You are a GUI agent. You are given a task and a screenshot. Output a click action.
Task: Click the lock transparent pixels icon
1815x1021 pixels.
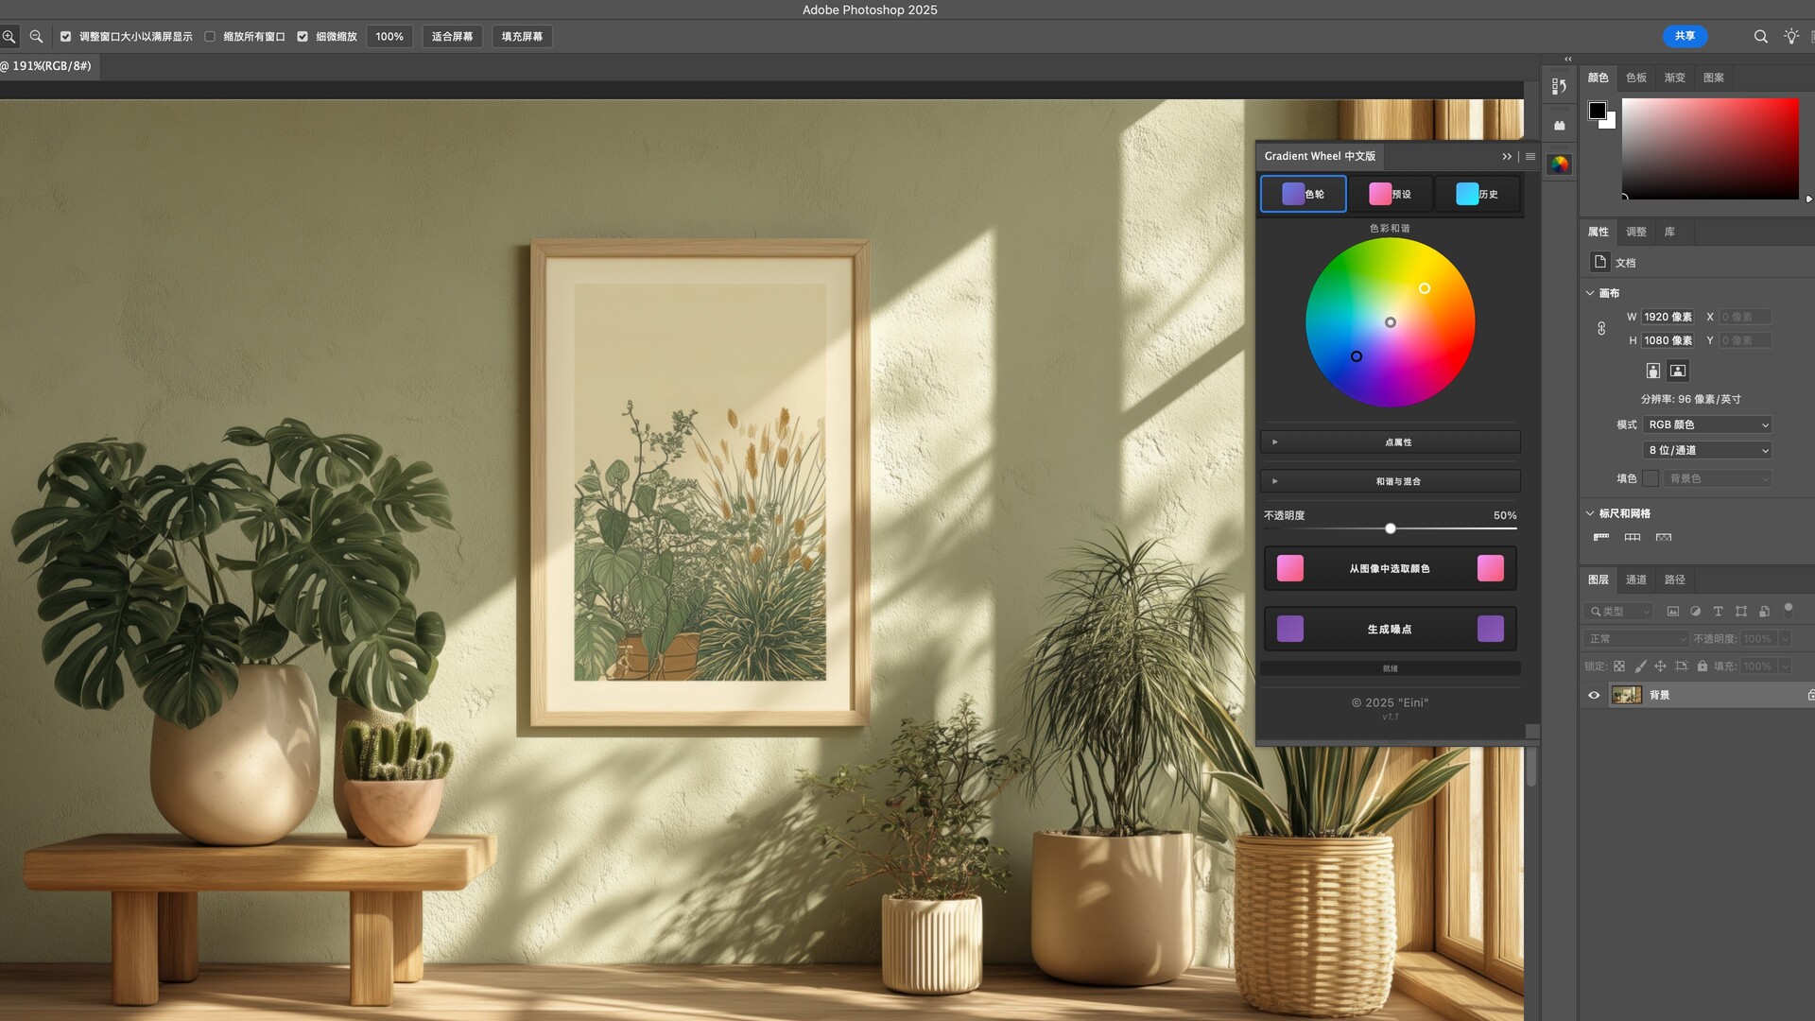pyautogui.click(x=1619, y=666)
